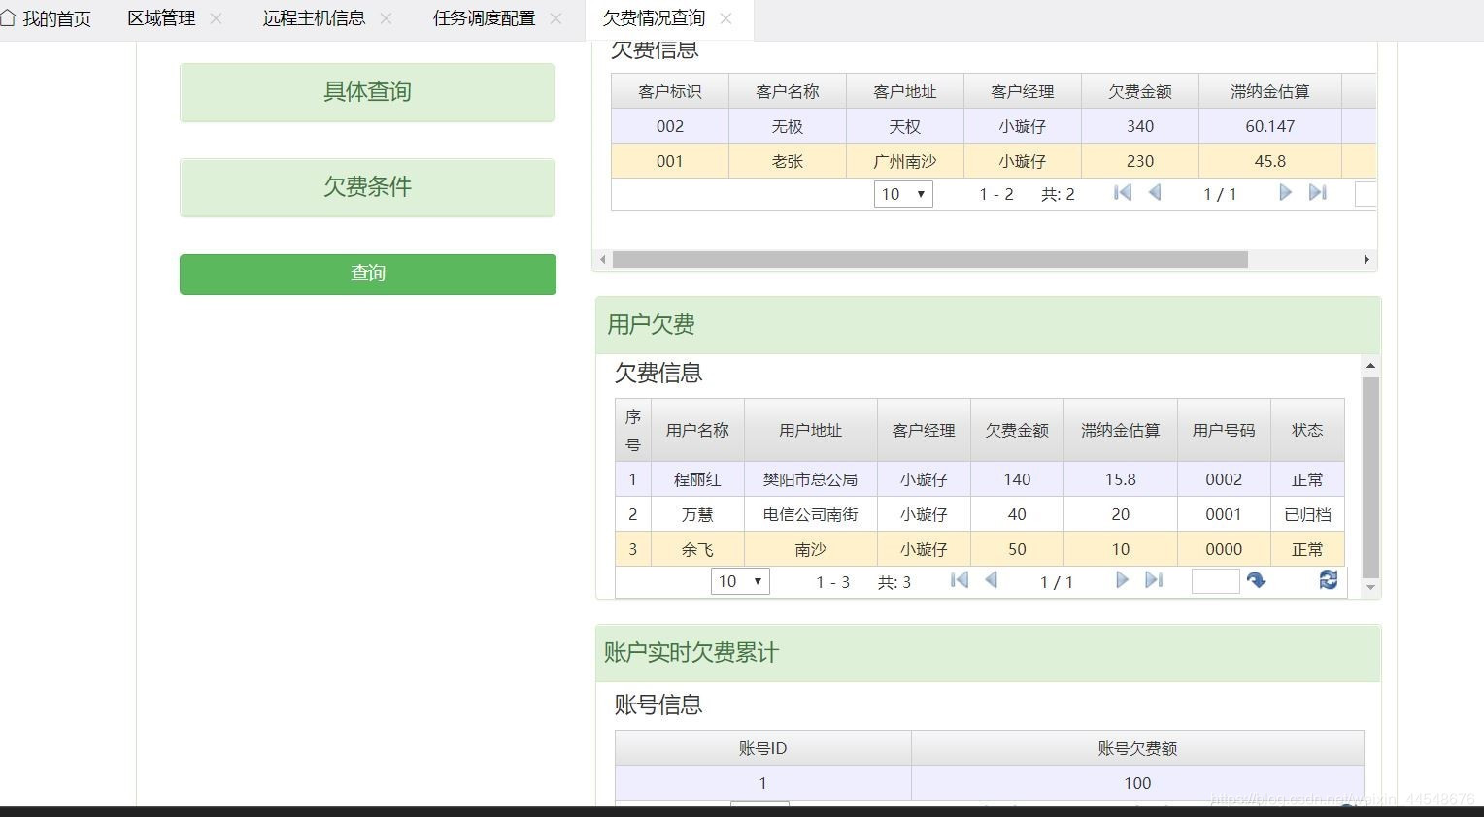Click the 用户欠费 panel vertical scrollbar thumb
The image size is (1484, 817).
click(1370, 477)
